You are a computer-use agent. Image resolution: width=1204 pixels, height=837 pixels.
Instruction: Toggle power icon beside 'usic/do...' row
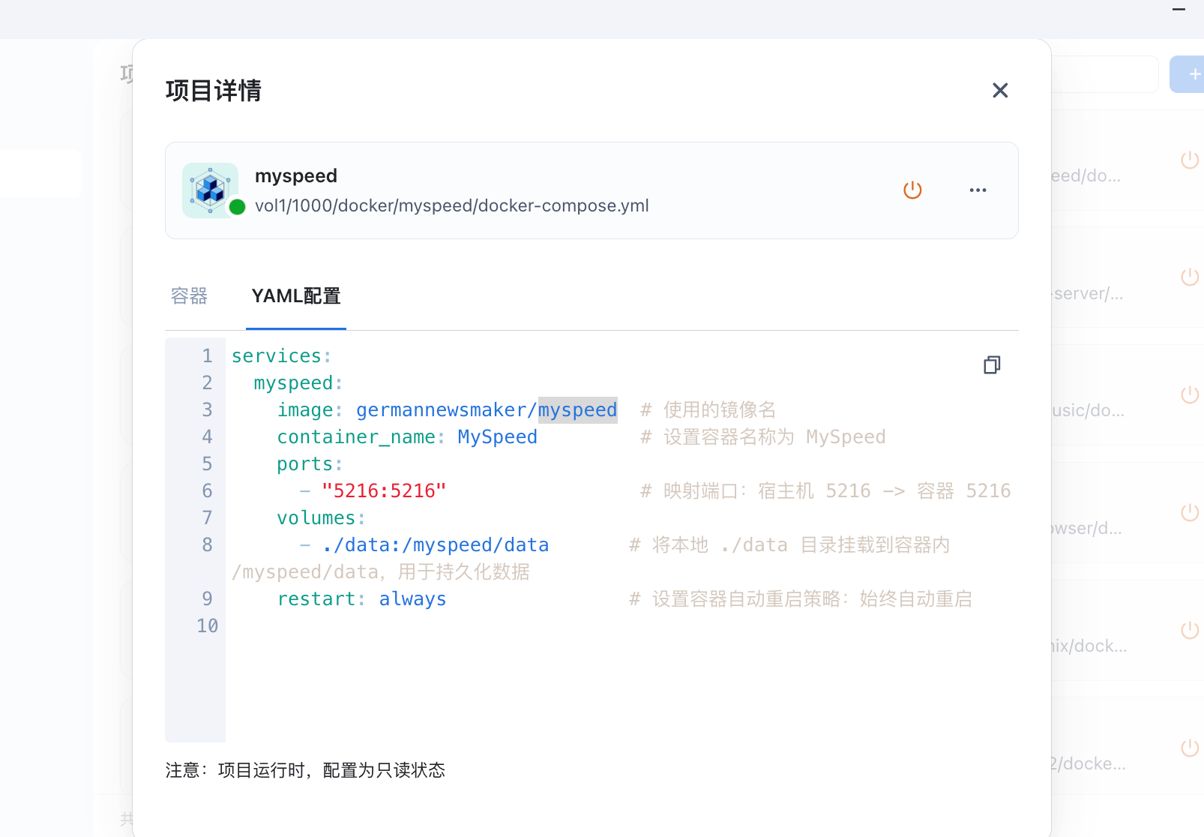pos(1189,395)
